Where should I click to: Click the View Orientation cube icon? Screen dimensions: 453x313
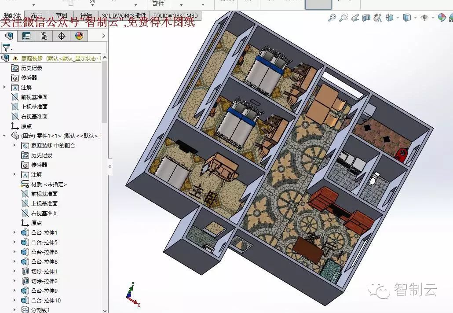(x=389, y=18)
